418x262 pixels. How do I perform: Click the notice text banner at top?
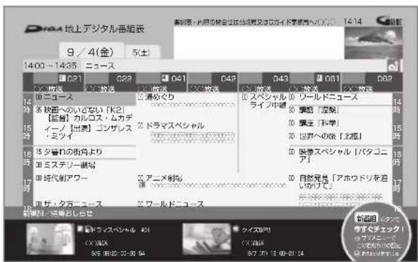click(x=254, y=22)
